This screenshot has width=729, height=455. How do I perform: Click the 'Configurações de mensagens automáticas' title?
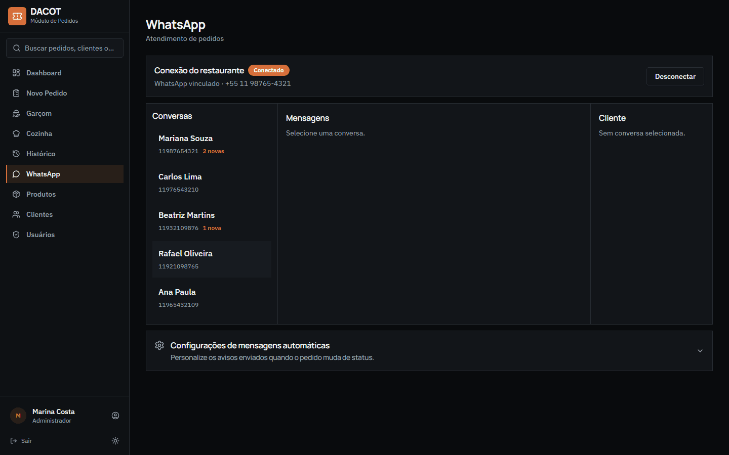(x=250, y=345)
